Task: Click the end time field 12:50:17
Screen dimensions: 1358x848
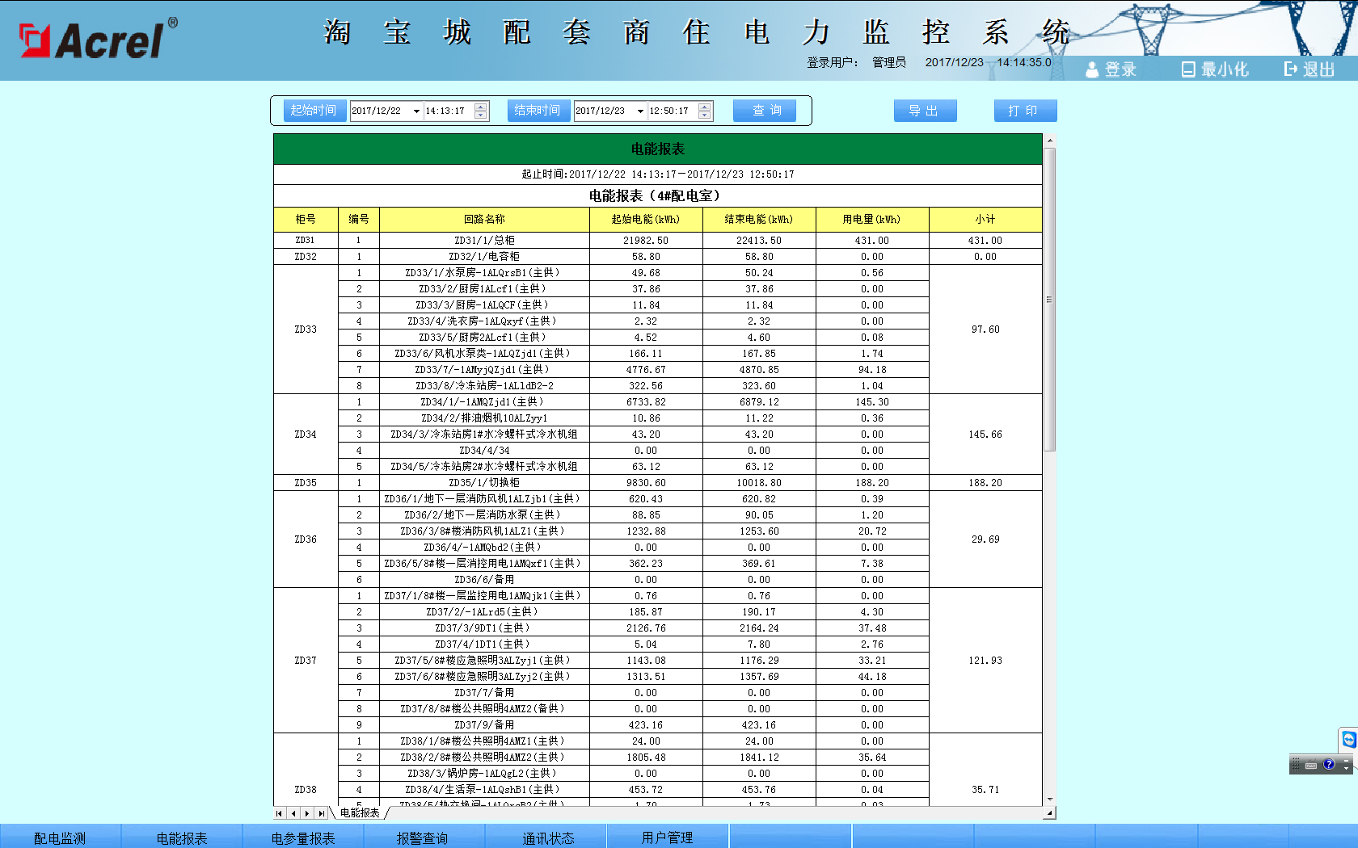Action: coord(673,111)
